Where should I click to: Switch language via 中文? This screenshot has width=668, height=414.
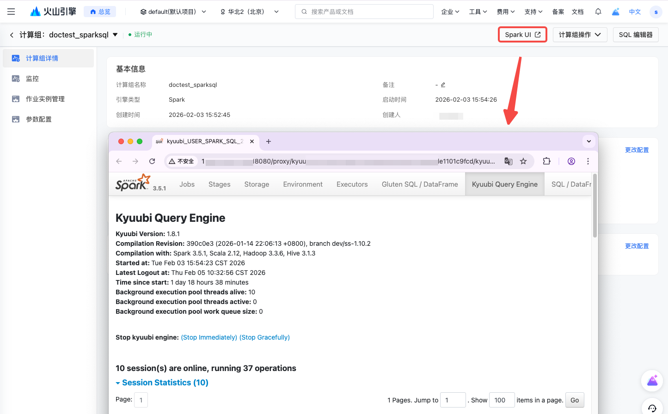(635, 12)
